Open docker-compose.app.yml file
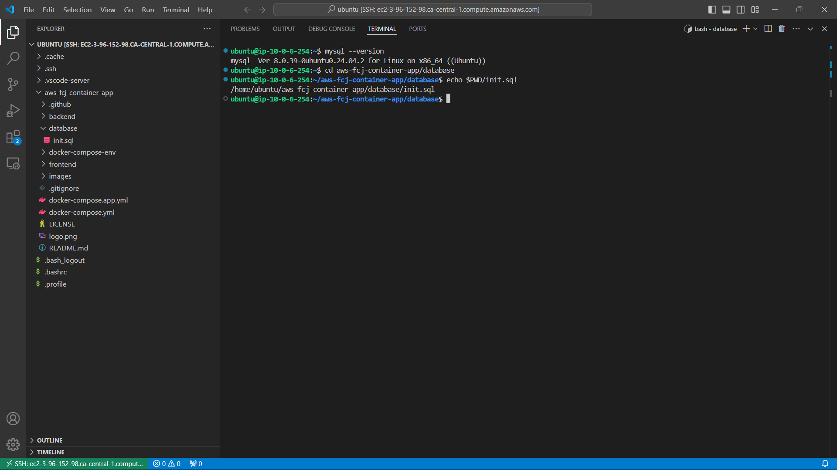837x470 pixels. click(123, 200)
